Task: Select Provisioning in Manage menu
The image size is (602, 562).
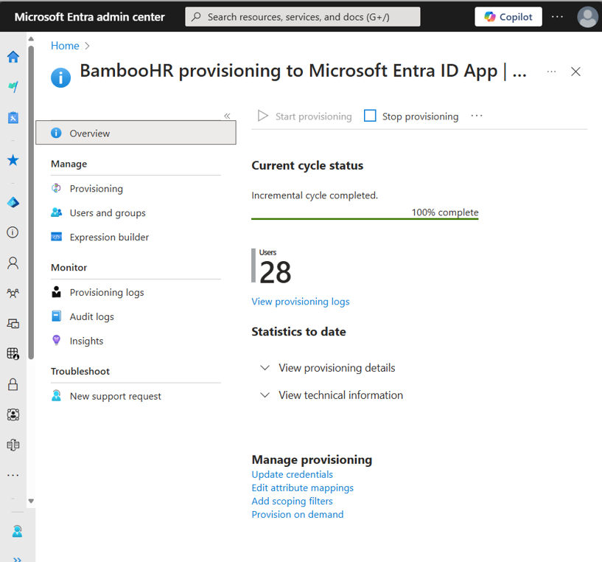Action: click(96, 189)
